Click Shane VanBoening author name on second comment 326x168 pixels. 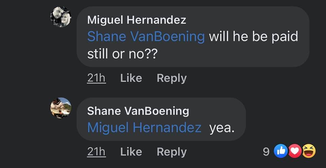coord(138,111)
